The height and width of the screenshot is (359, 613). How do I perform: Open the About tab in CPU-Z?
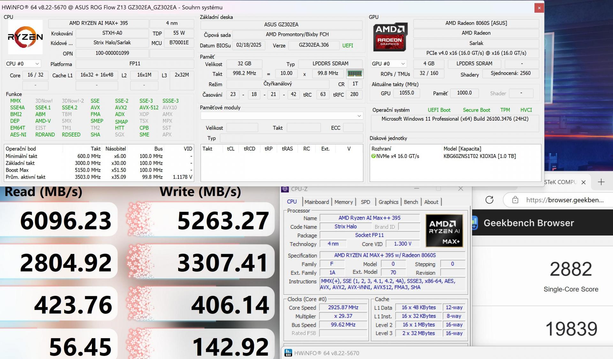pos(431,202)
